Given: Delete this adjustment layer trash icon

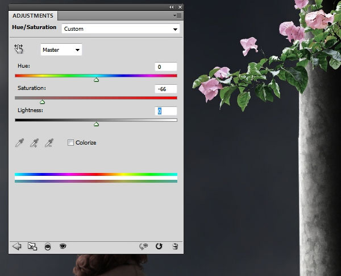Looking at the screenshot, I should [175, 246].
